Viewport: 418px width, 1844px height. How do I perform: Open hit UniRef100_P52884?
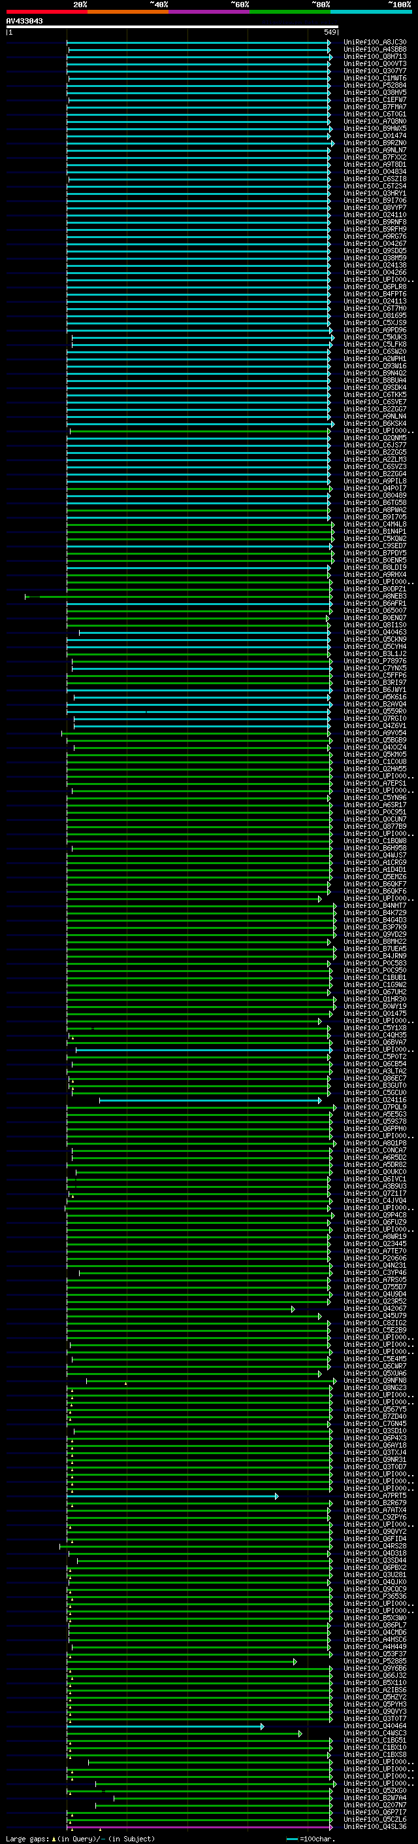coord(375,85)
